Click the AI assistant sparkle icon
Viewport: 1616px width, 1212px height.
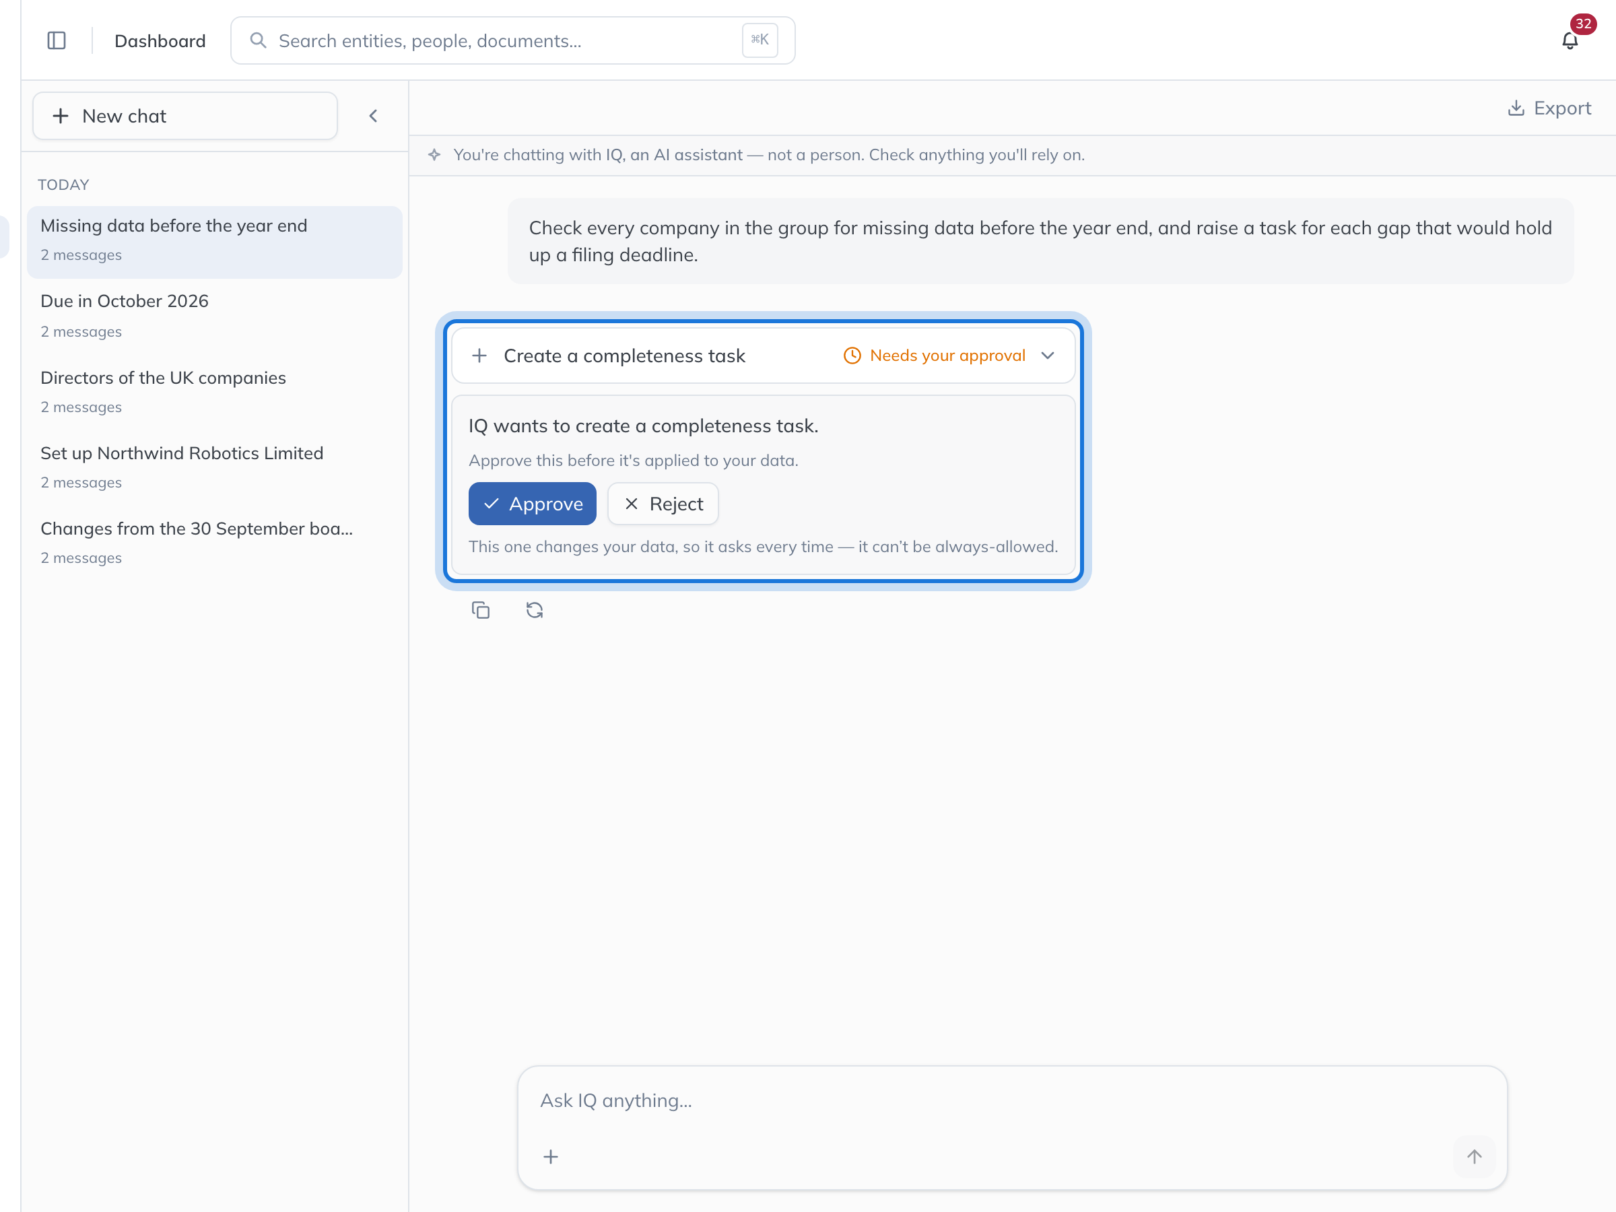click(434, 155)
